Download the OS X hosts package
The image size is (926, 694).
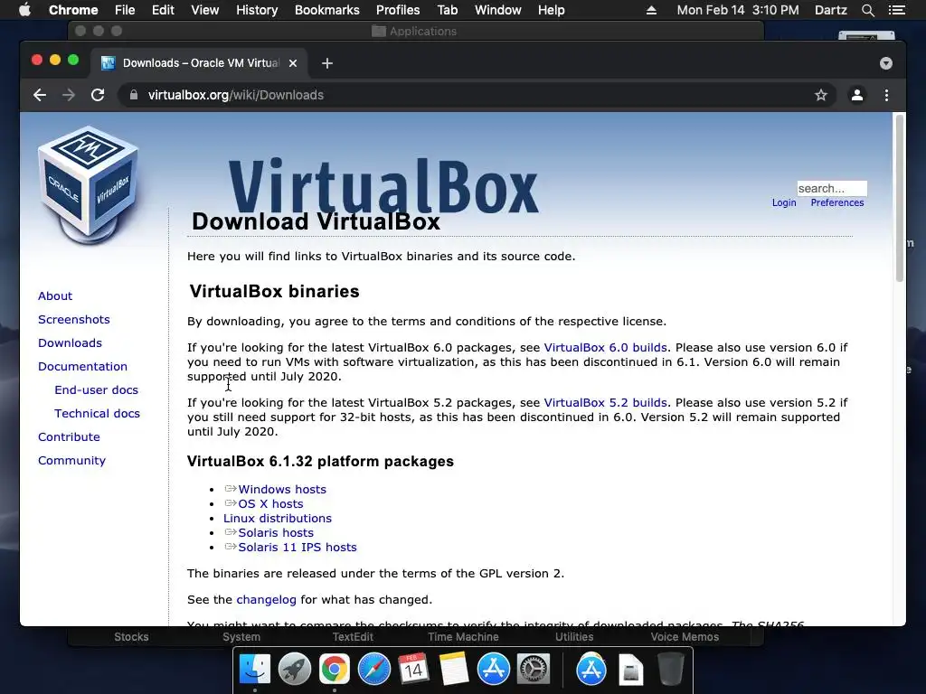(270, 504)
